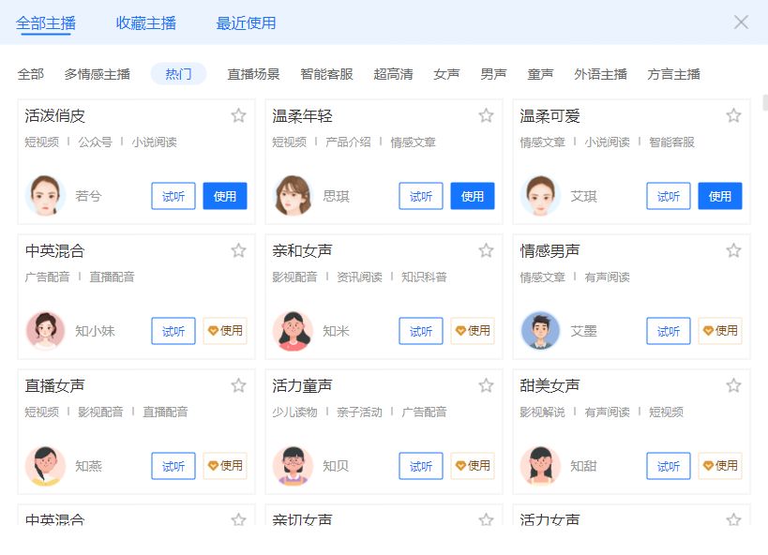Image resolution: width=768 pixels, height=555 pixels.
Task: Use the premium 知米 voice
Action: 473,331
